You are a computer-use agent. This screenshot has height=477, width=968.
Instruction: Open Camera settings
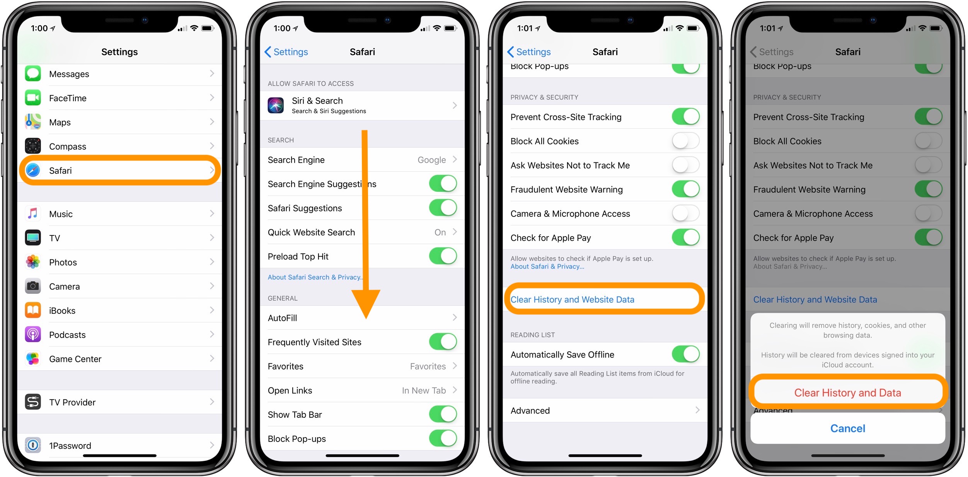120,284
